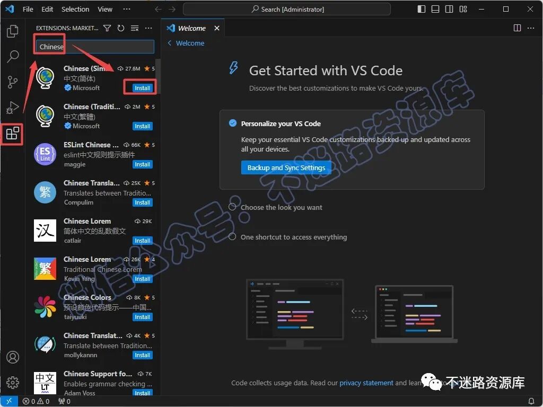This screenshot has width=543, height=407.
Task: Open the File menu
Action: (x=28, y=10)
